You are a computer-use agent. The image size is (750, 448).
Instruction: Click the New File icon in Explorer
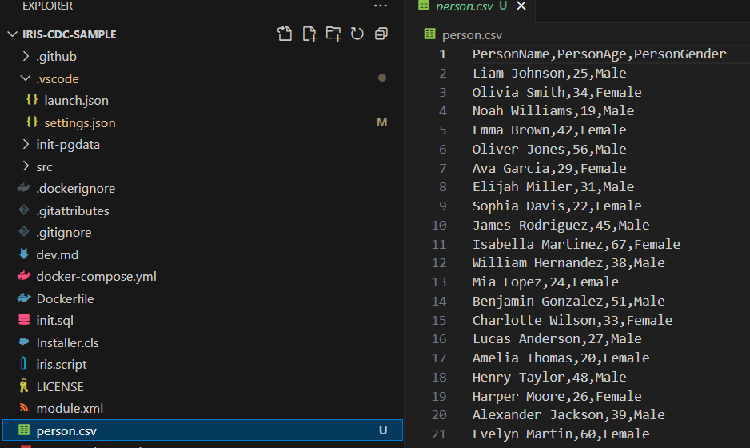coord(309,34)
